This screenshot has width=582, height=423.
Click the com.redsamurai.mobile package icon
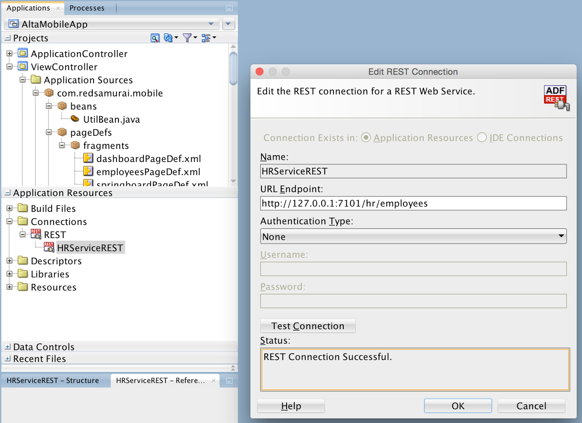[x=49, y=93]
